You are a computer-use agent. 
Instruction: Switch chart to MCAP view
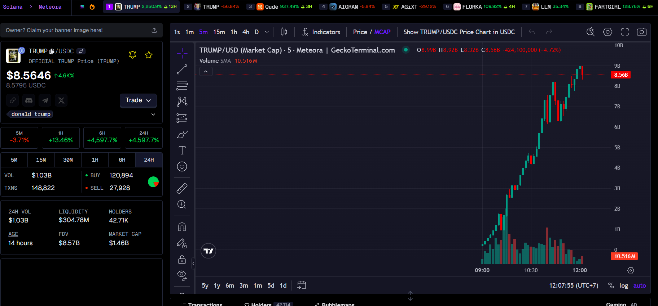(x=382, y=32)
